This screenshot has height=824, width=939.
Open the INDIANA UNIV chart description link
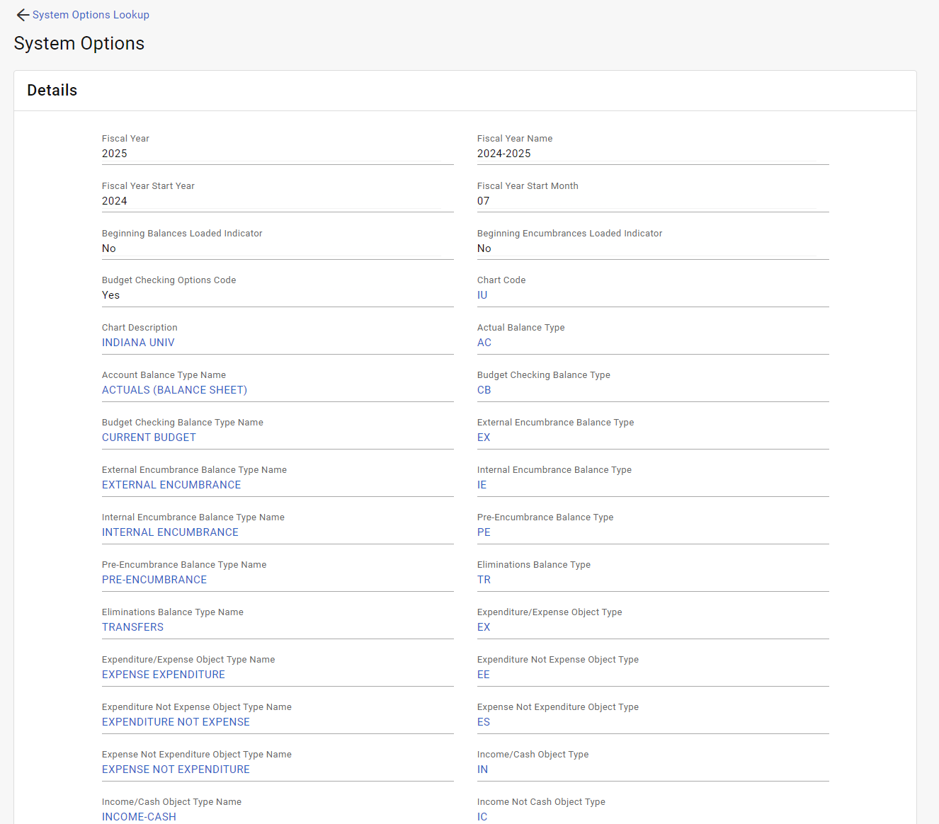138,343
